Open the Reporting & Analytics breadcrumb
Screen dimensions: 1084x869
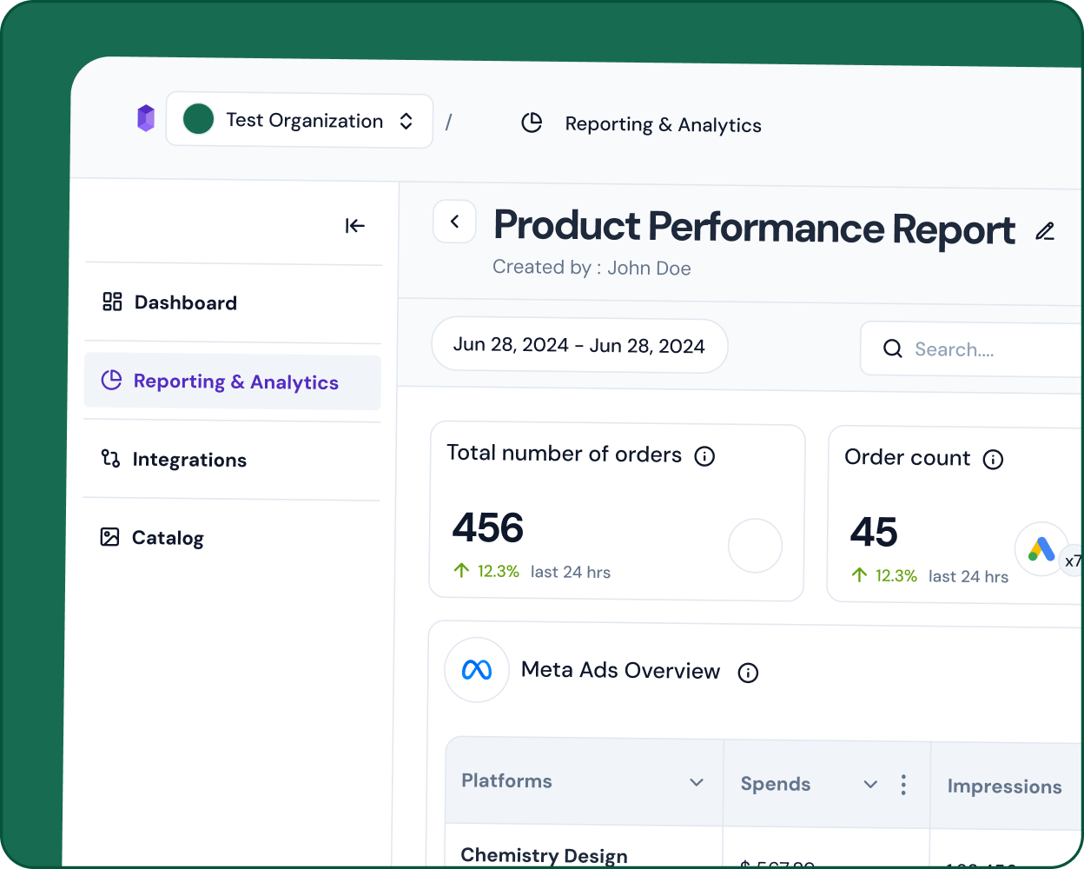663,125
